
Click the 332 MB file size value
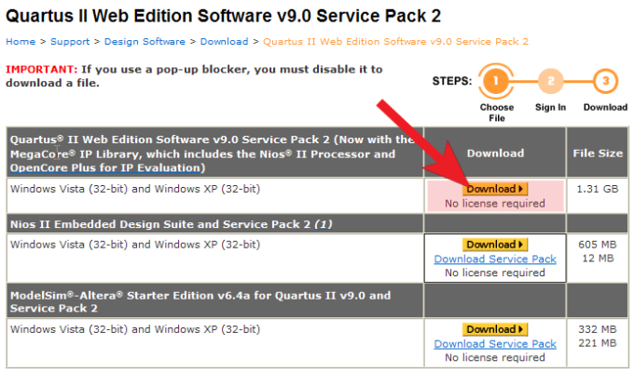pos(598,329)
